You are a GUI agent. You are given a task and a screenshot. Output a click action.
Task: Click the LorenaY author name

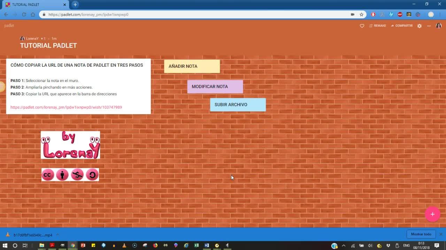click(32, 39)
